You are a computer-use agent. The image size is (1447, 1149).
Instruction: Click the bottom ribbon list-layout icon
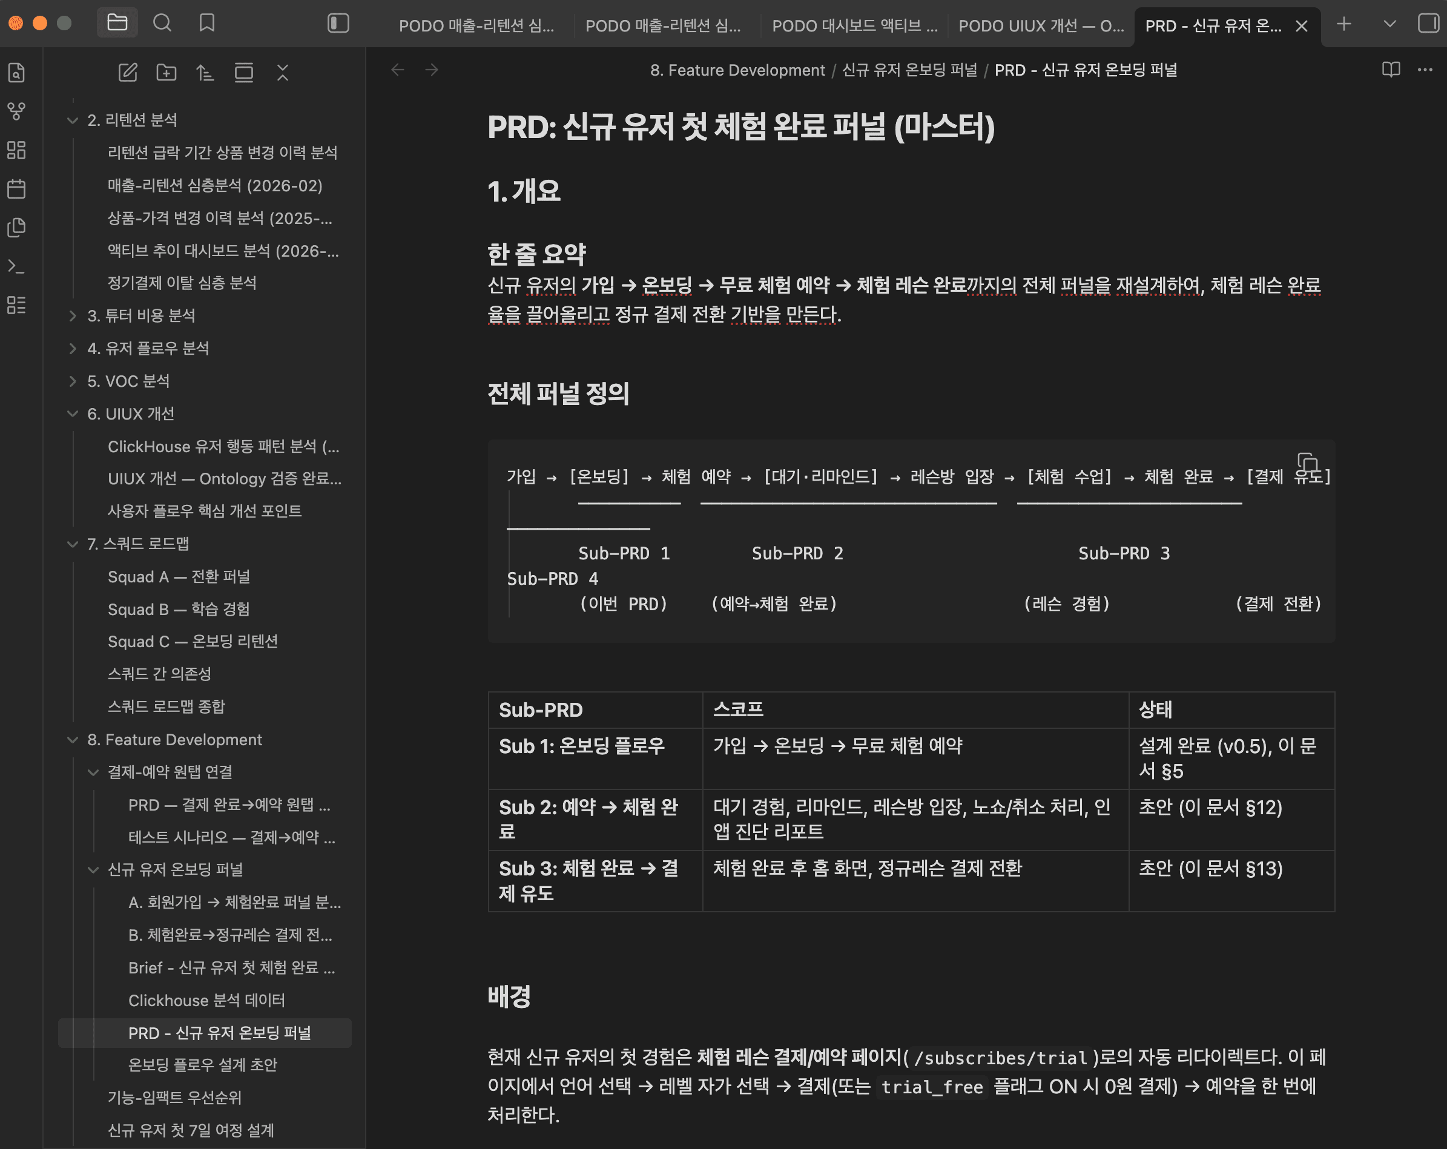16,305
